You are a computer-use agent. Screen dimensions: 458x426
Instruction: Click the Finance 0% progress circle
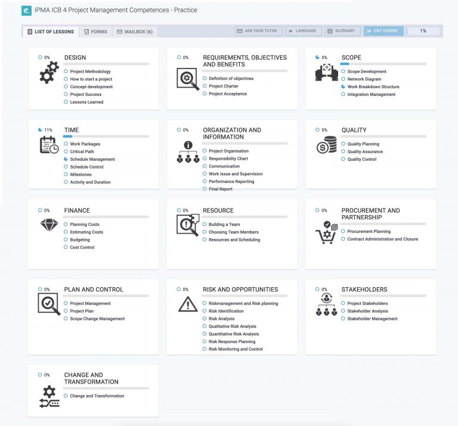(40, 210)
